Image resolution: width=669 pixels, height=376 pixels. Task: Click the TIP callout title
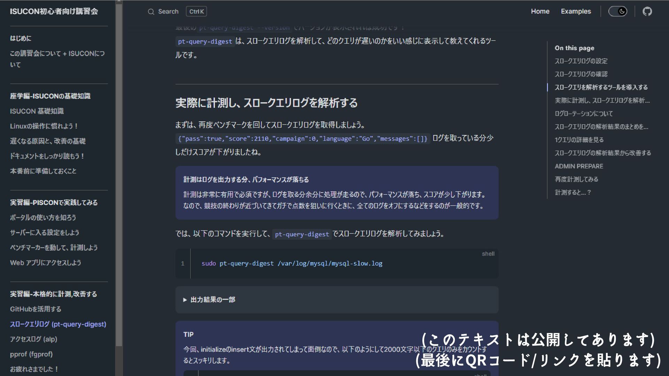pos(189,335)
